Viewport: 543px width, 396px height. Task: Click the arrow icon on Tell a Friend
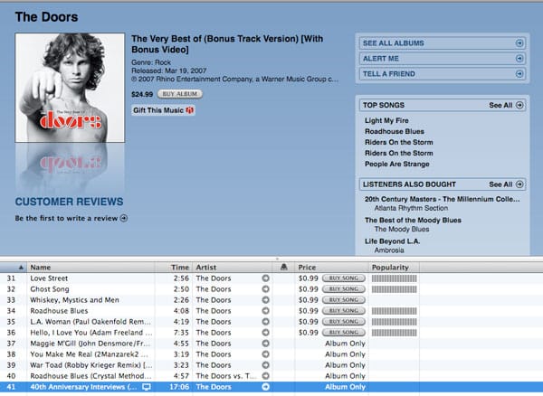pos(519,73)
